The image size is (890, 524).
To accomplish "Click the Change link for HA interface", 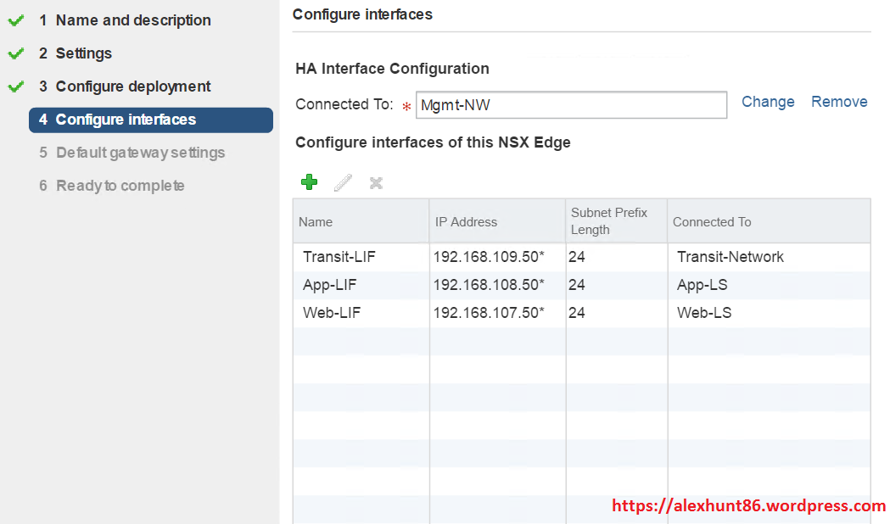I will [x=768, y=102].
